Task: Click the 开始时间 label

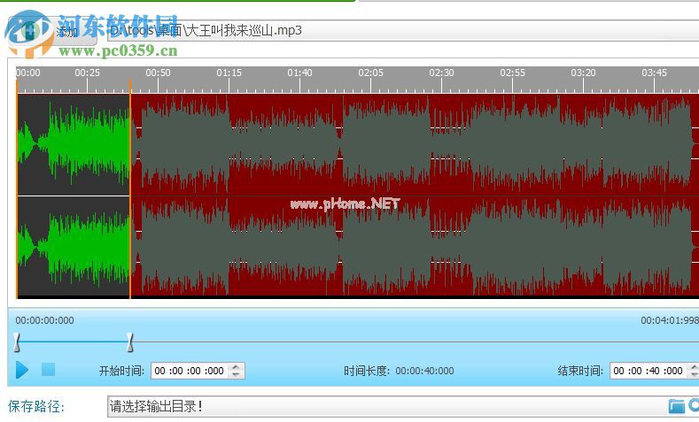Action: point(121,371)
